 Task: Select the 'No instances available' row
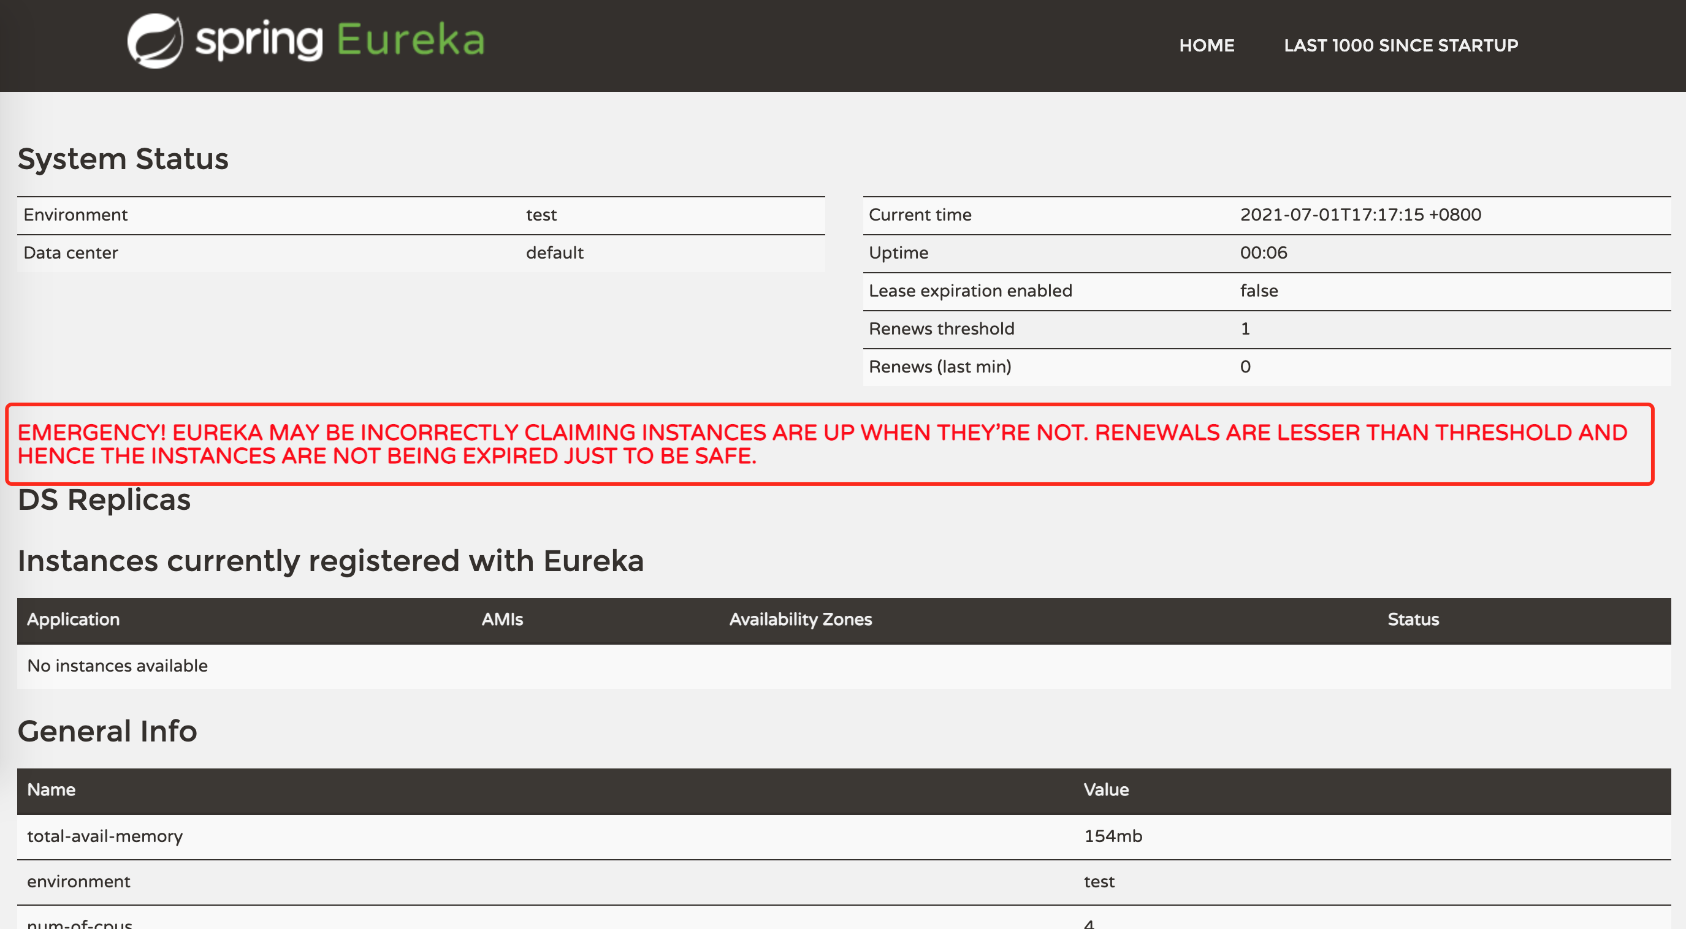point(844,666)
